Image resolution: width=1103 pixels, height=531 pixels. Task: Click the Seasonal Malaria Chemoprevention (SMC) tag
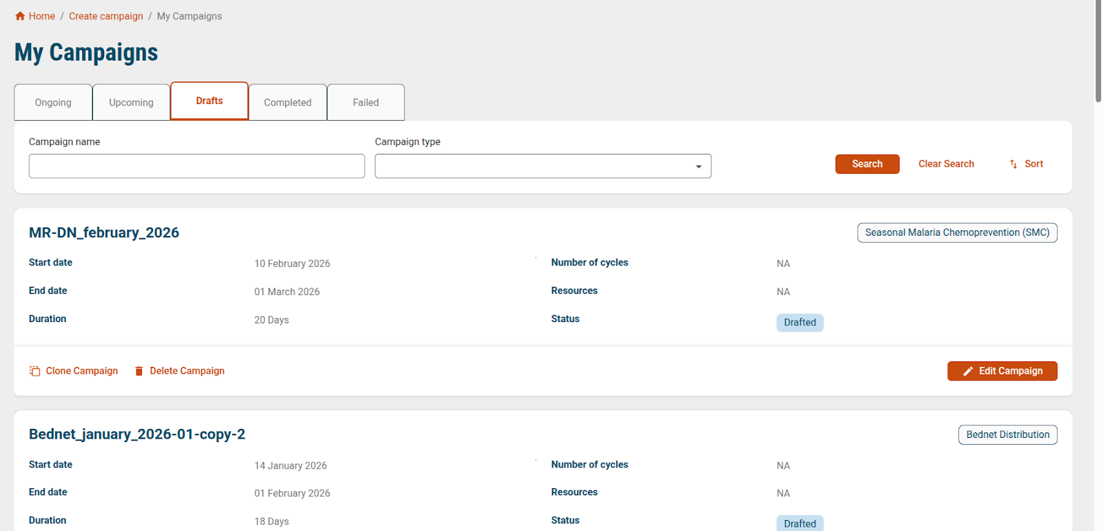pos(957,232)
